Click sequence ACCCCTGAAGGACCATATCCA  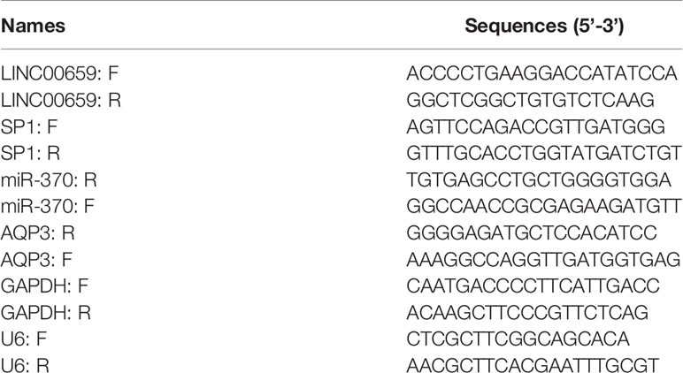541,73
